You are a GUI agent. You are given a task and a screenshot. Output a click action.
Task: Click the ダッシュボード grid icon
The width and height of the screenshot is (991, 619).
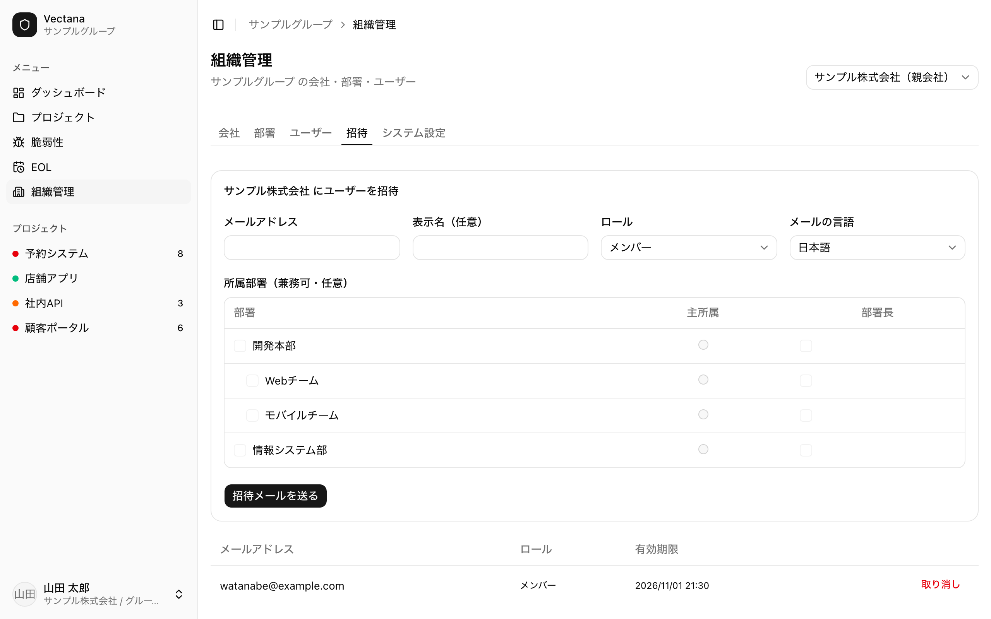coord(19,92)
